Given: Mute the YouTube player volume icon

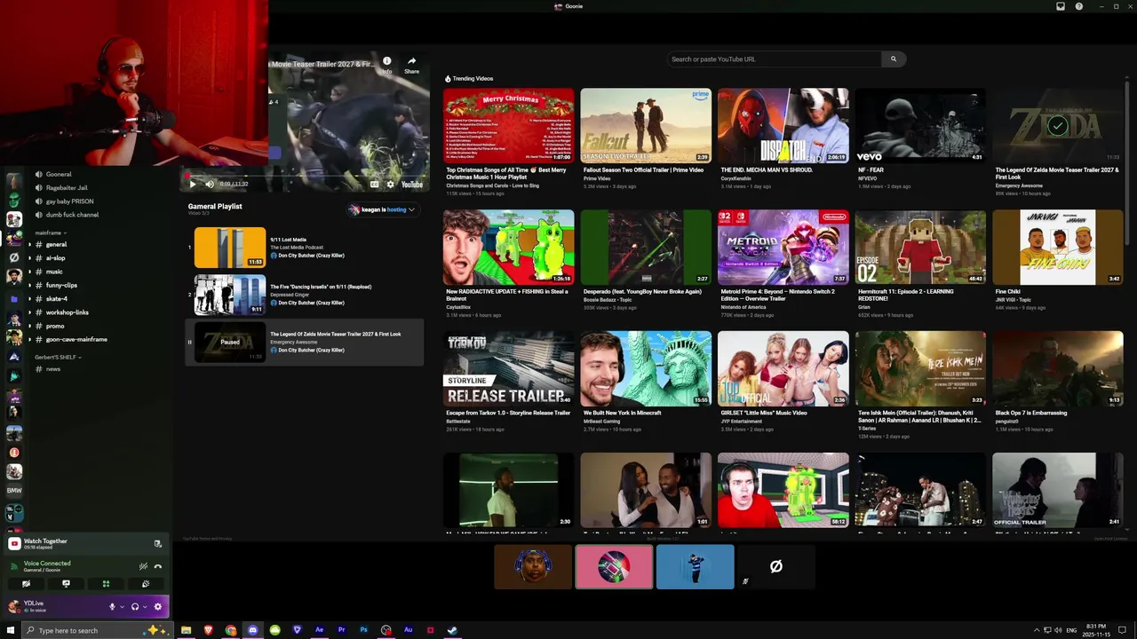Looking at the screenshot, I should click(210, 184).
